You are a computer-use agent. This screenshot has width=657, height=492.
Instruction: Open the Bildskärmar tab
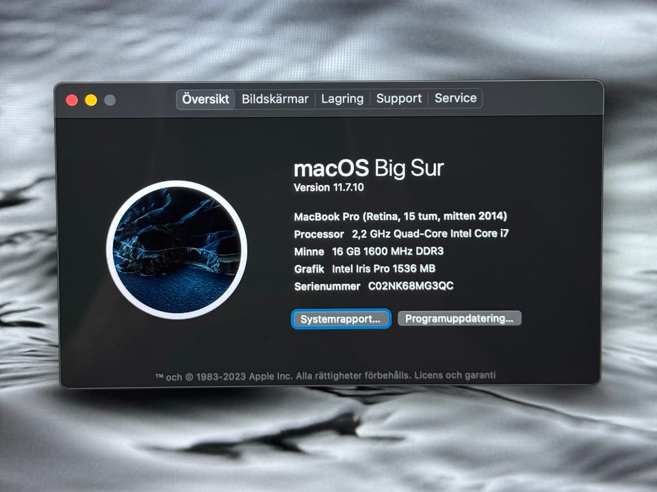point(275,99)
